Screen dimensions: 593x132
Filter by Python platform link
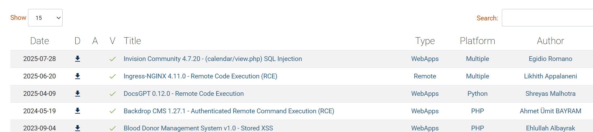(x=477, y=93)
